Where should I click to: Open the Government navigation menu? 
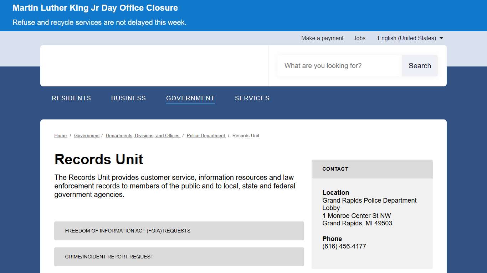[x=190, y=98]
